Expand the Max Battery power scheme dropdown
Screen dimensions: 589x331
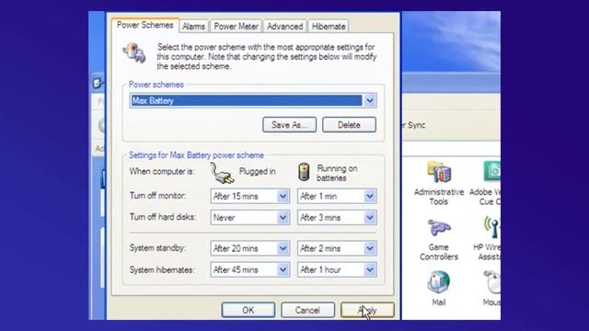click(x=370, y=100)
